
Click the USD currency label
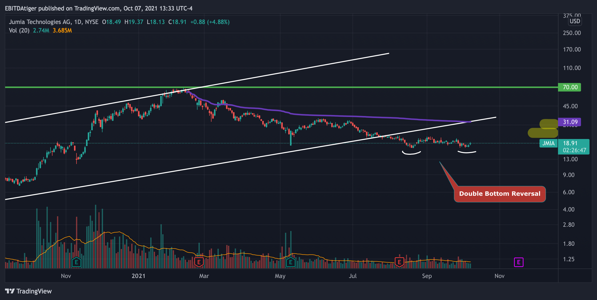click(575, 21)
